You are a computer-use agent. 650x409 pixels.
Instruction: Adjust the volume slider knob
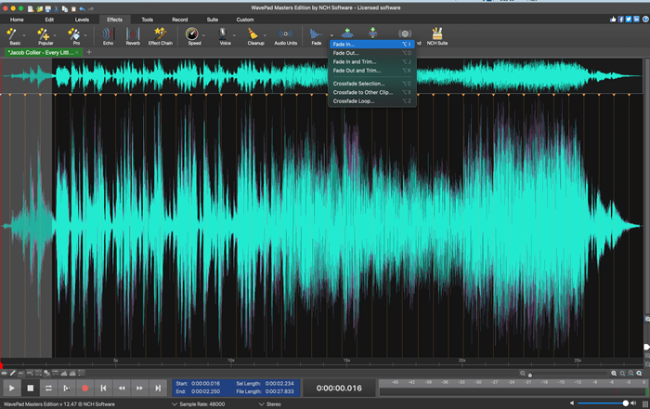click(626, 403)
